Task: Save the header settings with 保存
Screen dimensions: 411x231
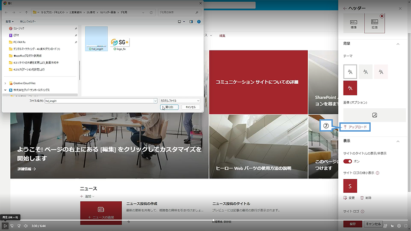Action: [x=353, y=224]
